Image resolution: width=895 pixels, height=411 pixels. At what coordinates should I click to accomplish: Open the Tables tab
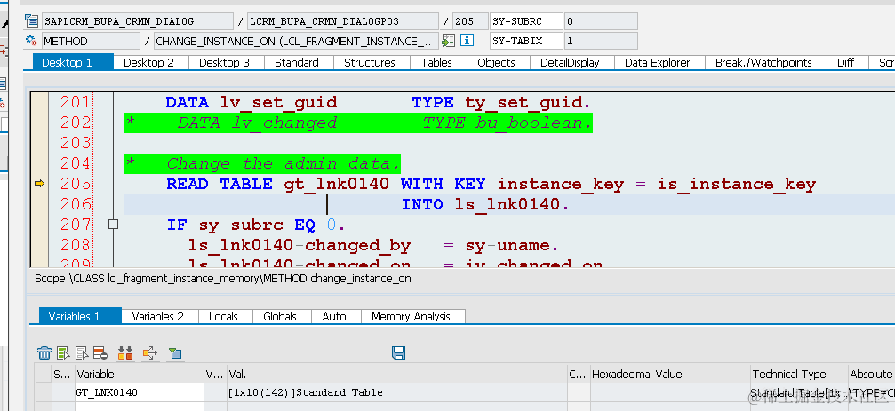pos(436,63)
